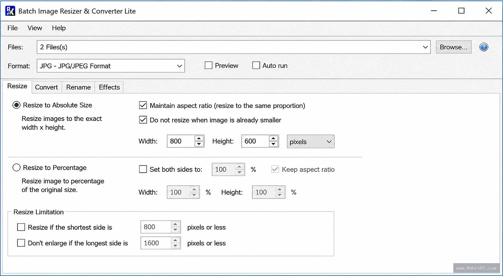Open the Help menu
503x276 pixels.
(59, 28)
